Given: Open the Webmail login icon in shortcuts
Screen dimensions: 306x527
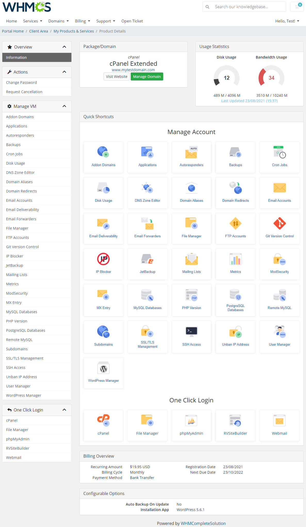Looking at the screenshot, I should [x=279, y=420].
